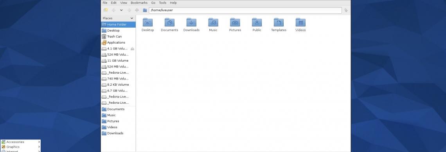This screenshot has height=152, width=446.
Task: Select Desktop in the Places sidebar
Action: pyautogui.click(x=118, y=30)
